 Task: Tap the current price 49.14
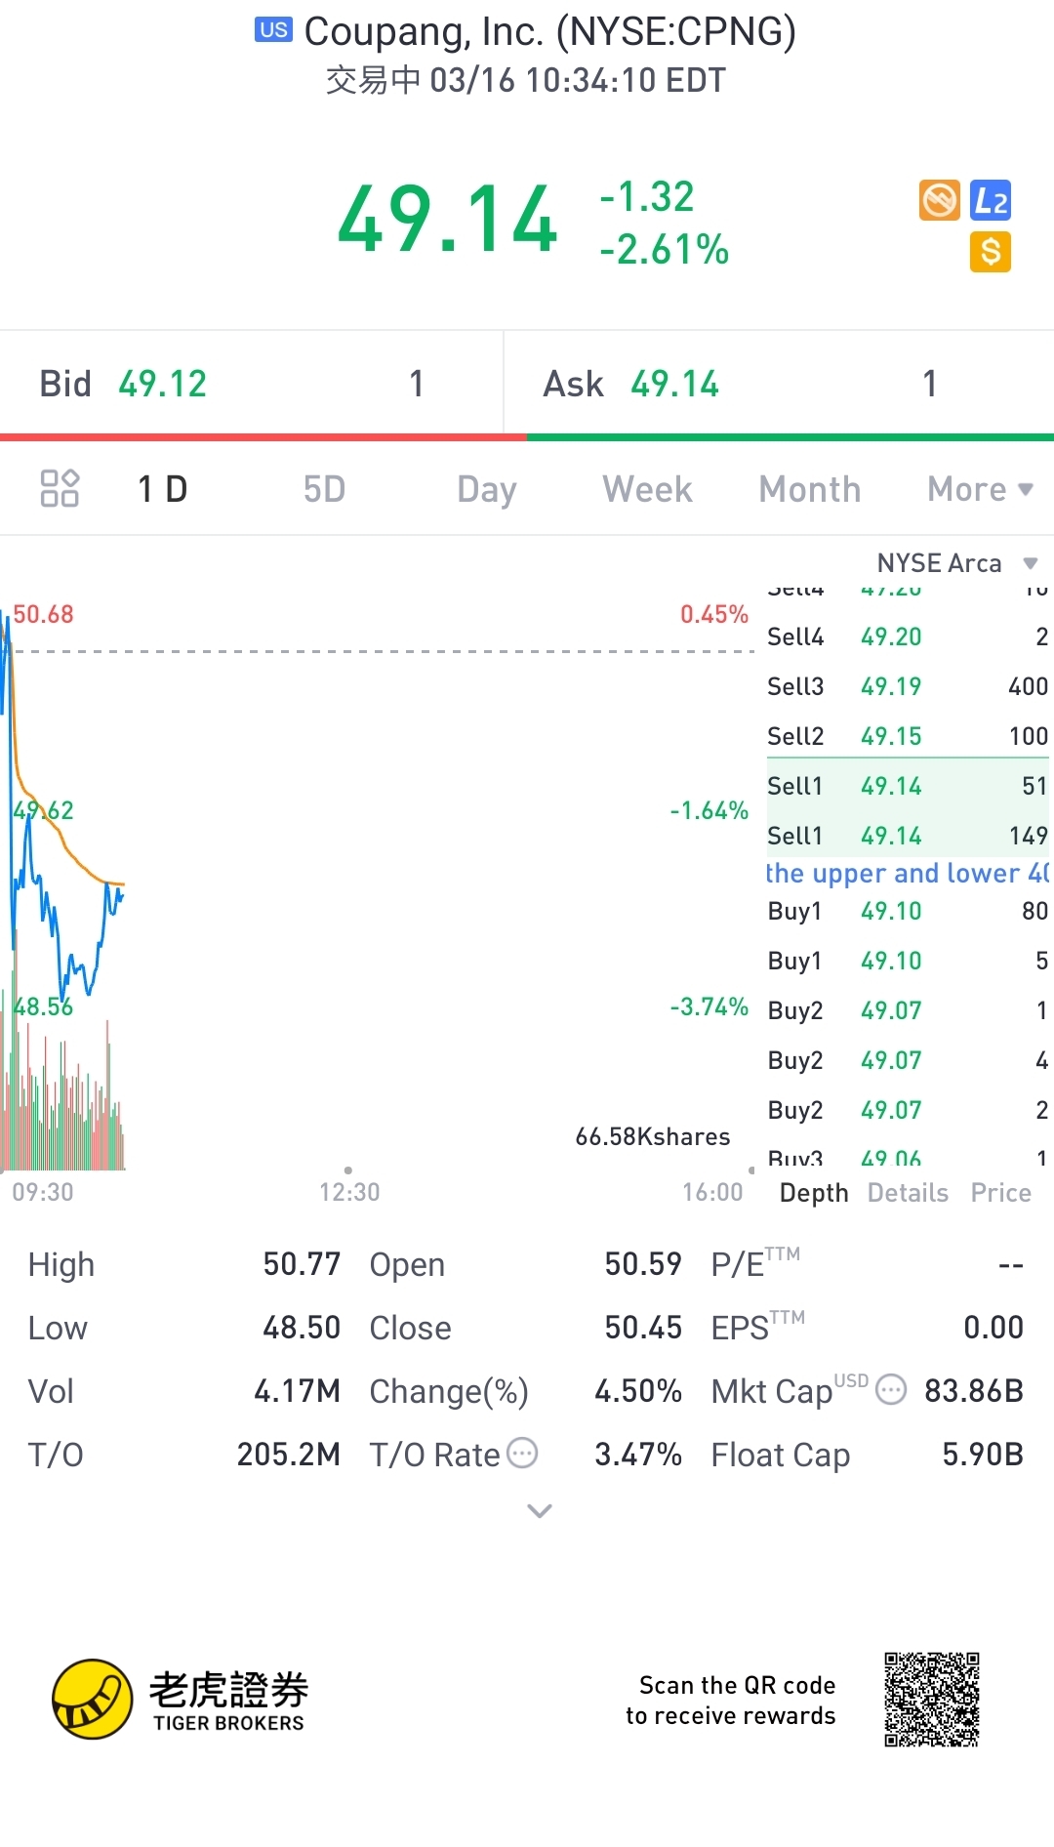pyautogui.click(x=448, y=220)
